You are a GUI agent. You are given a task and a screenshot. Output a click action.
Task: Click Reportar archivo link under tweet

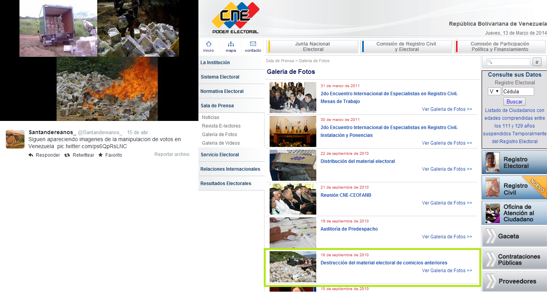pos(172,154)
